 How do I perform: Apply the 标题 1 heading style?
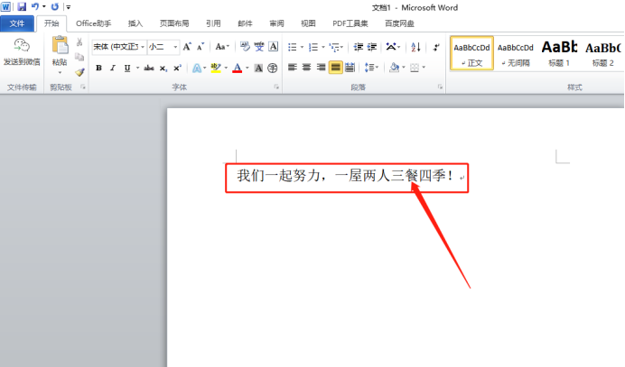click(x=559, y=53)
